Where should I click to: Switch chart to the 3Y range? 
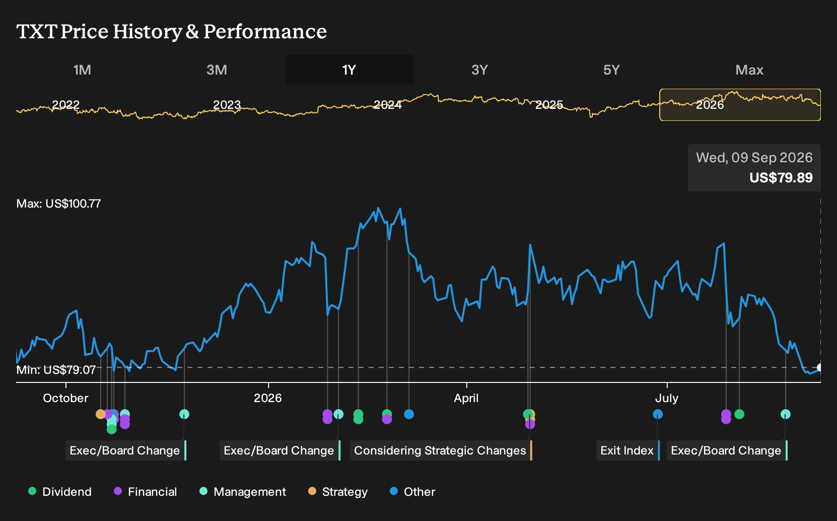[x=479, y=70]
